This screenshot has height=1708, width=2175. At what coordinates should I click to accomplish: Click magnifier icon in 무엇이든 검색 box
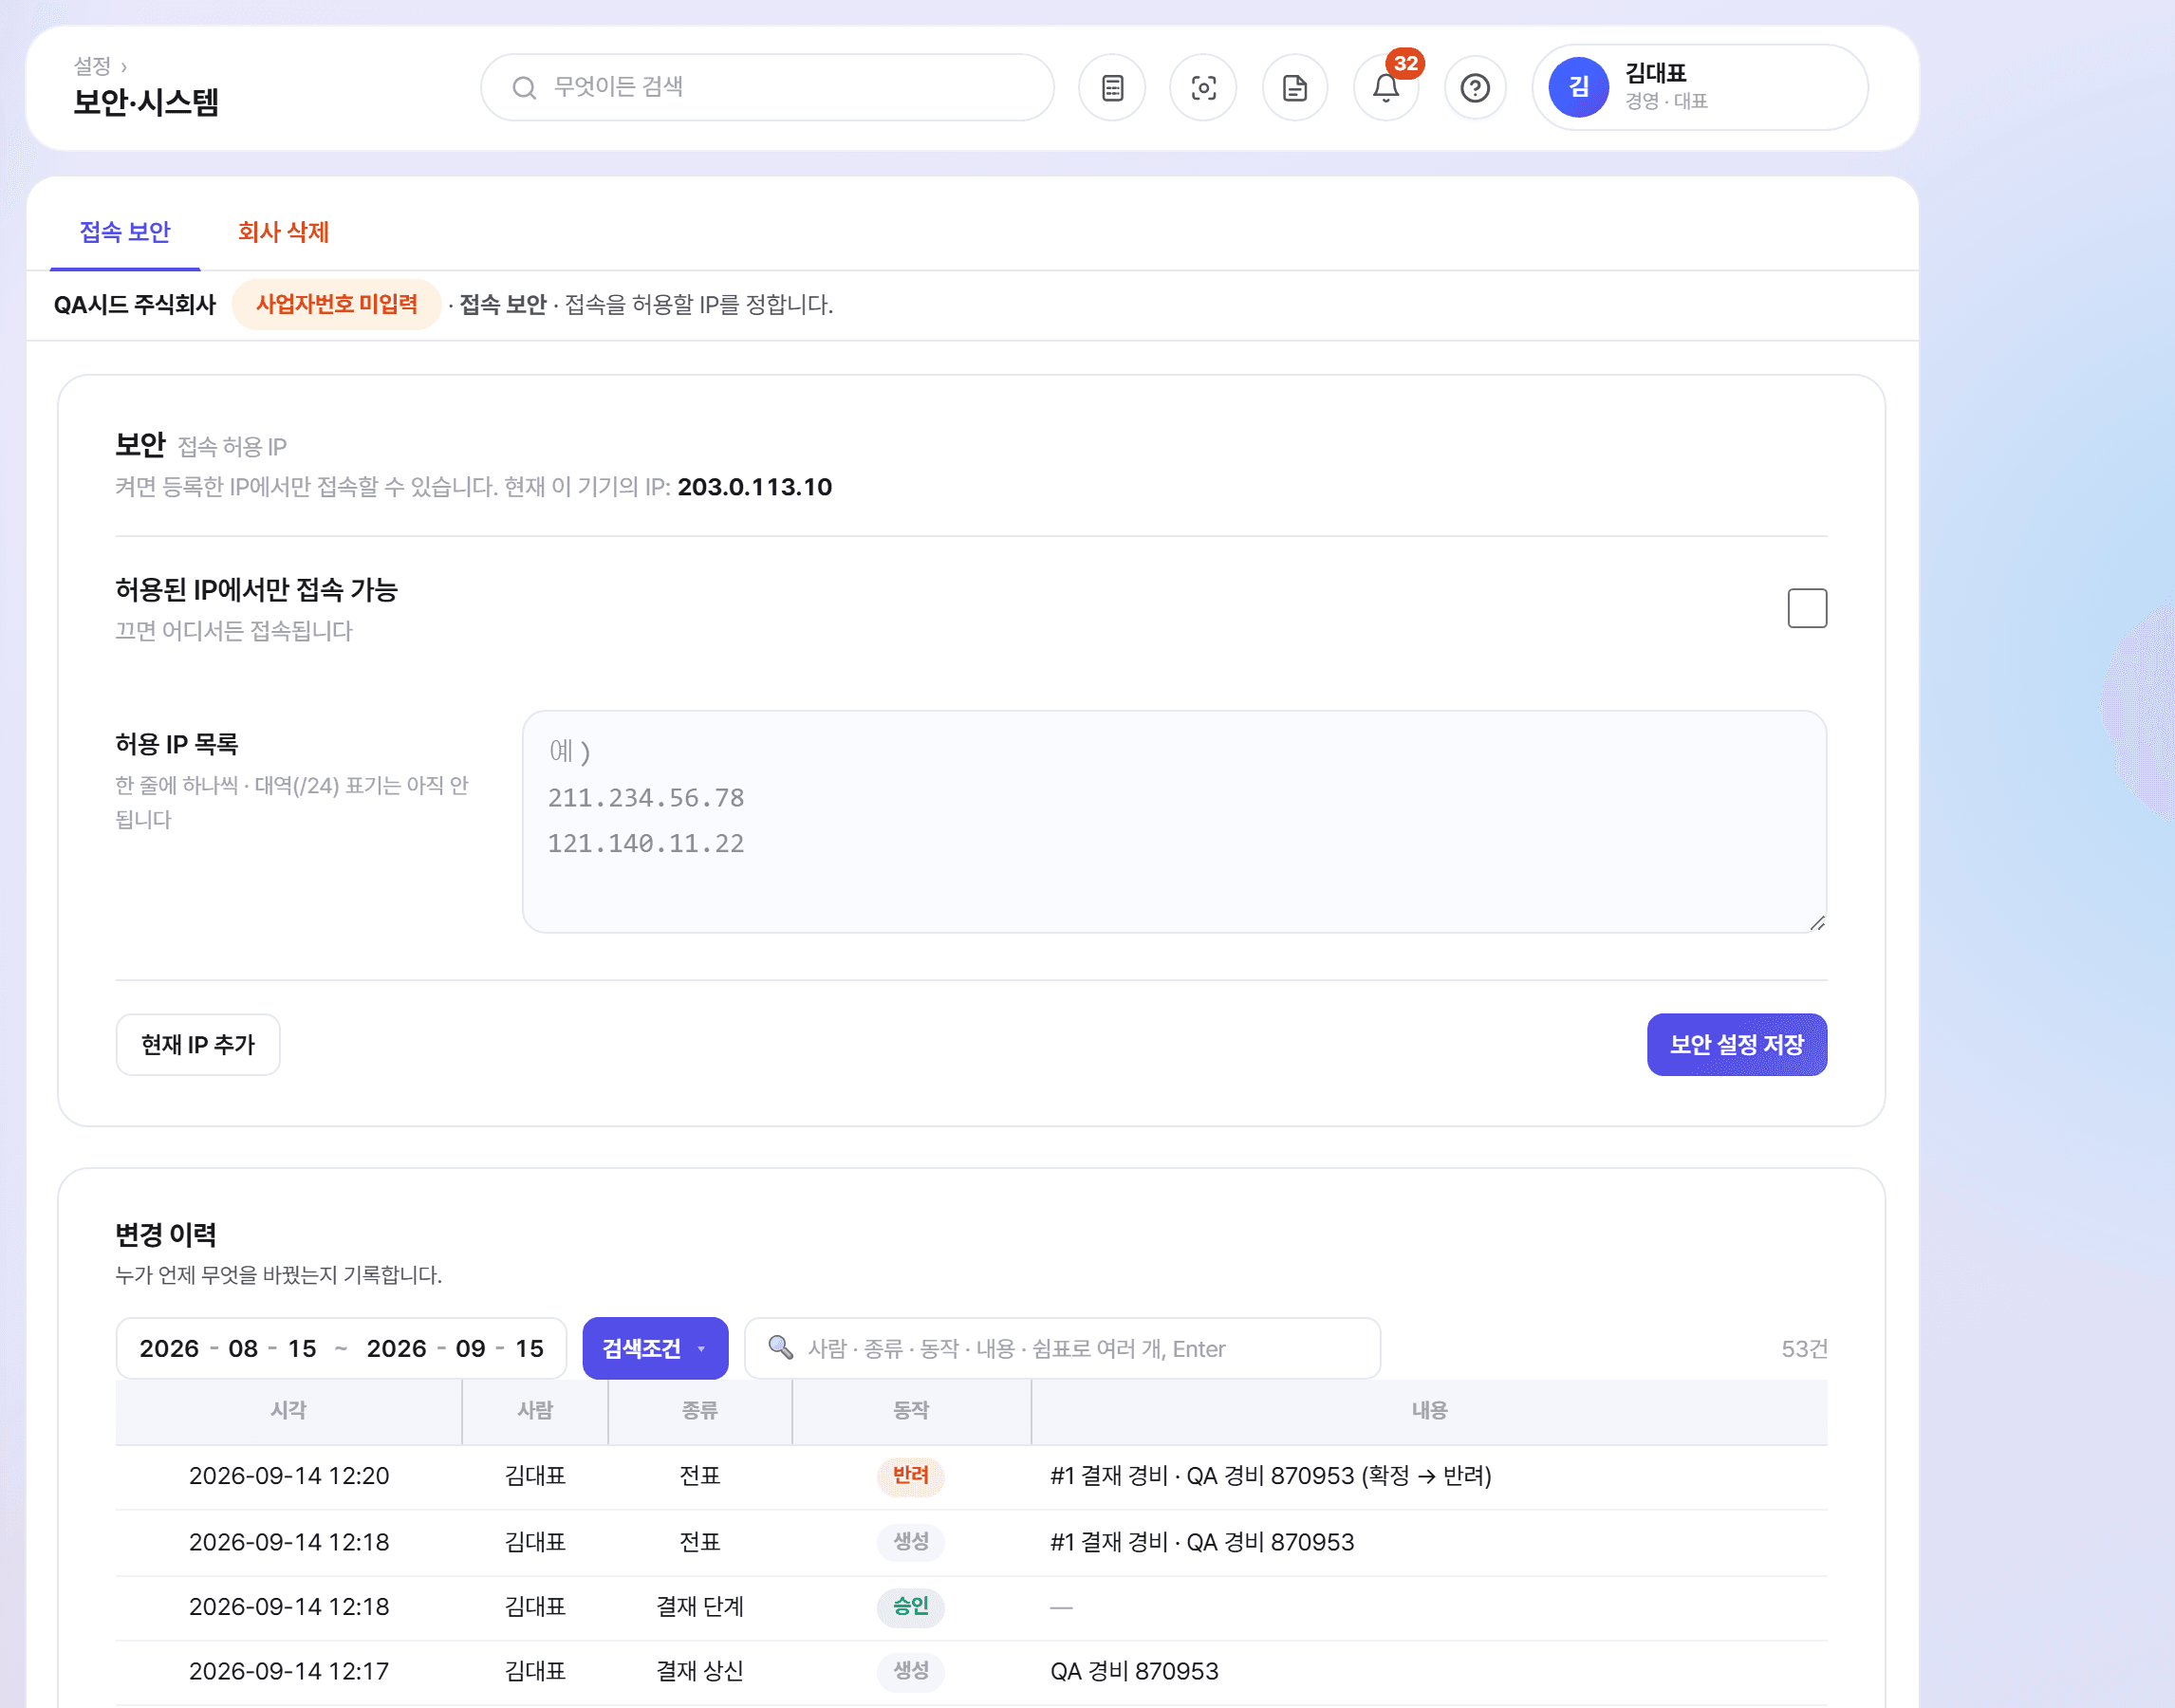[523, 88]
